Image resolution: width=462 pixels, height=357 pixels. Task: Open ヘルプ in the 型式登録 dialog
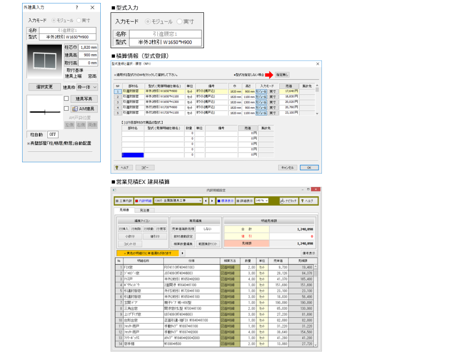122,167
